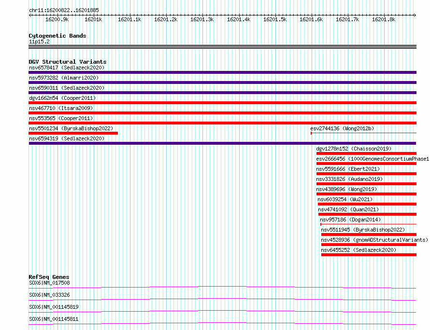This screenshot has height=330, width=430.
Task: Click the red bar under nsv467710
Action: pyautogui.click(x=222, y=113)
